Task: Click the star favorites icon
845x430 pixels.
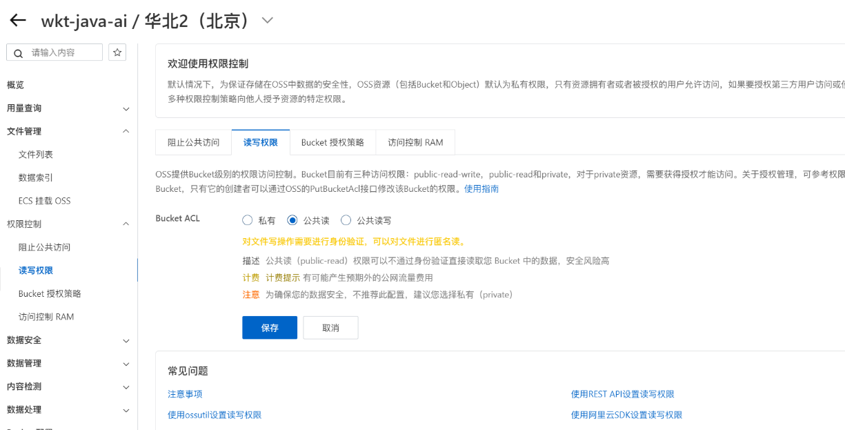Action: tap(117, 52)
